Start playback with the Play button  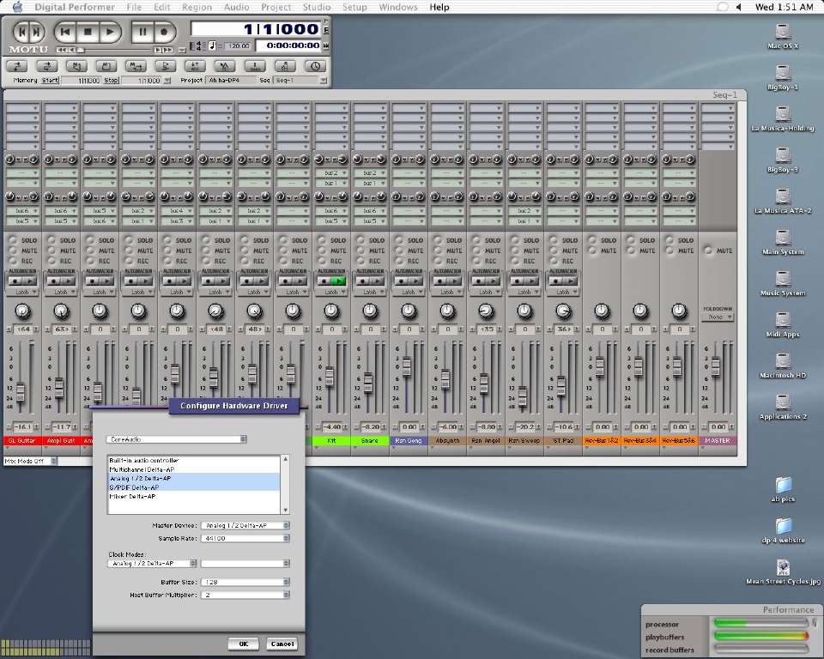click(x=110, y=32)
